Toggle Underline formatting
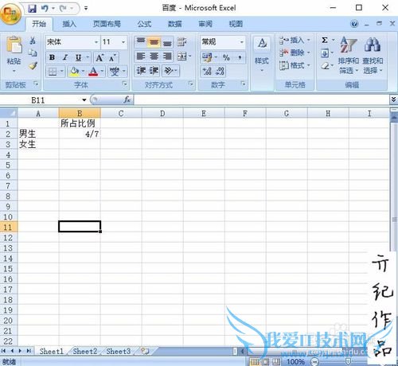Screen dimensions: 398x366 point(78,57)
